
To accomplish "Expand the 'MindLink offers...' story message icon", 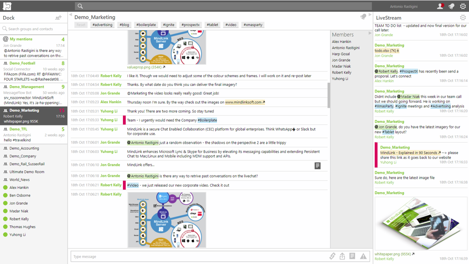I will 317,165.
